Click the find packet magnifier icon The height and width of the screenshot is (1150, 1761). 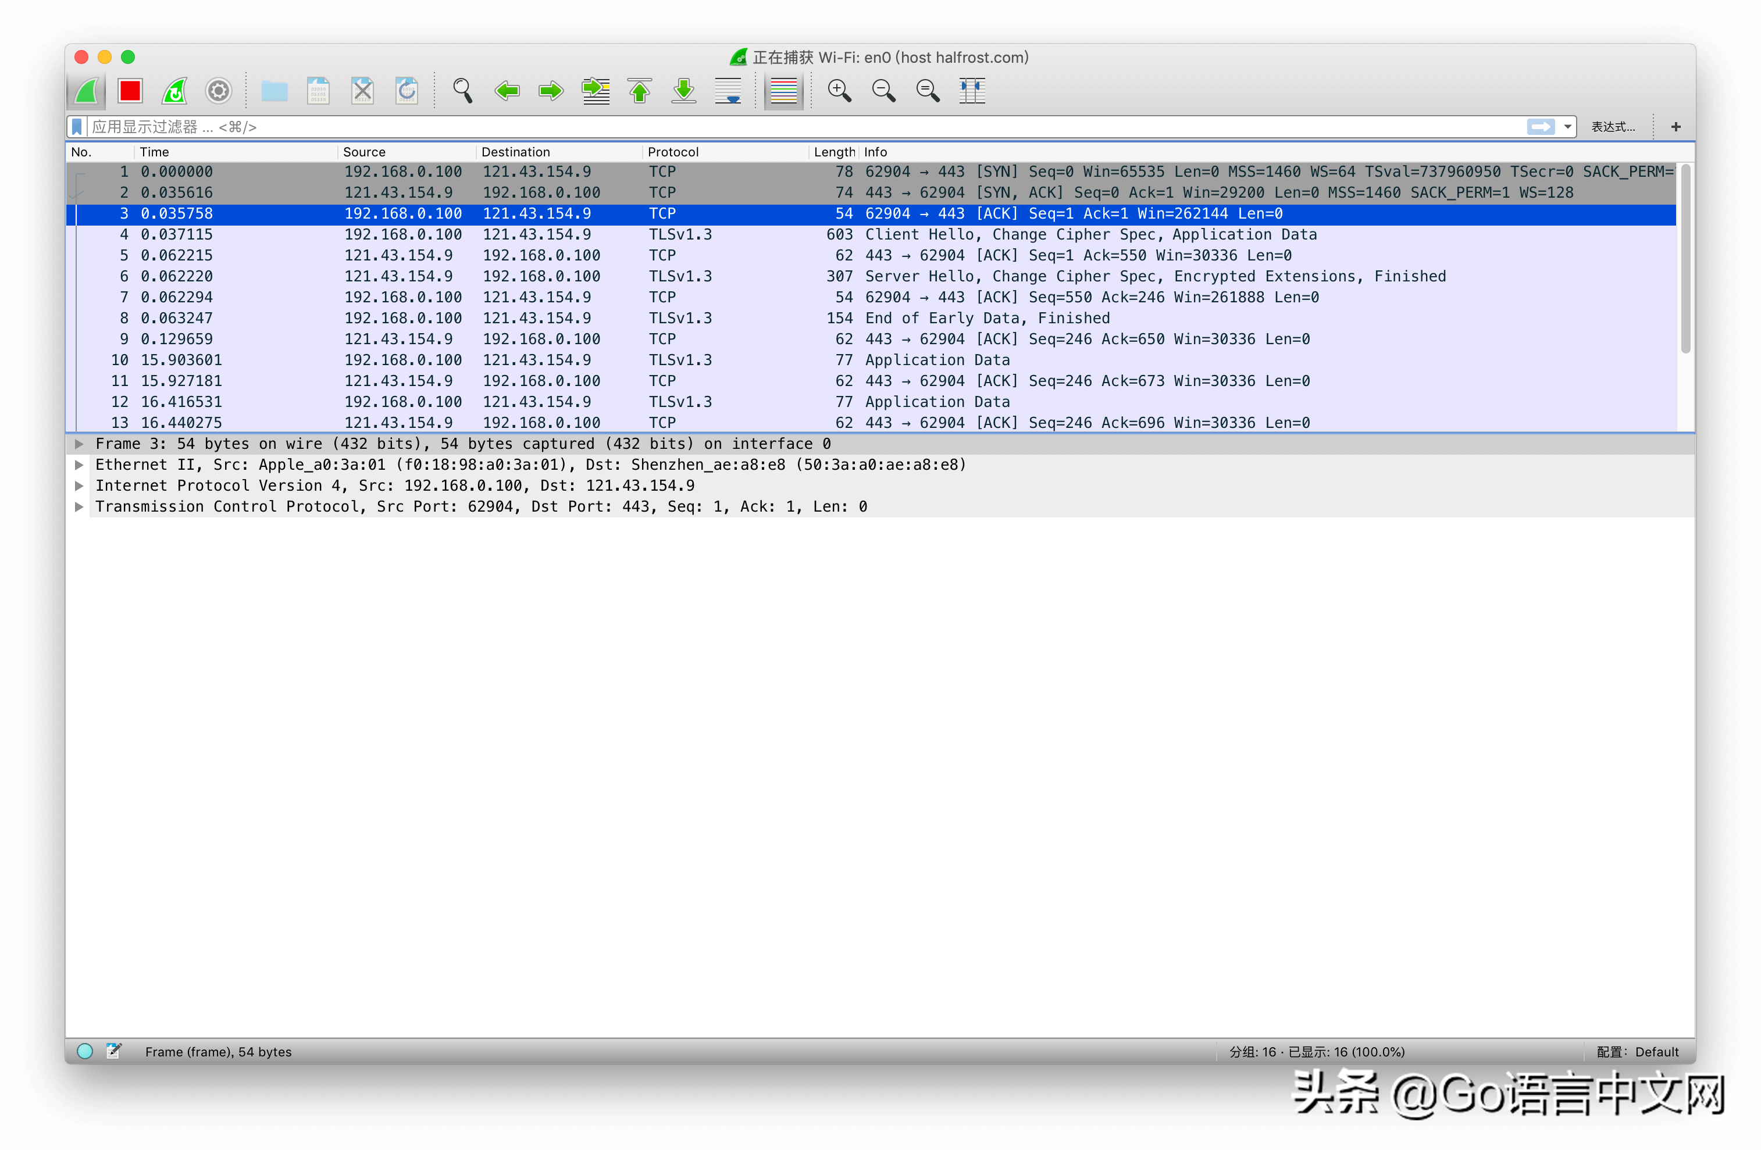click(462, 91)
